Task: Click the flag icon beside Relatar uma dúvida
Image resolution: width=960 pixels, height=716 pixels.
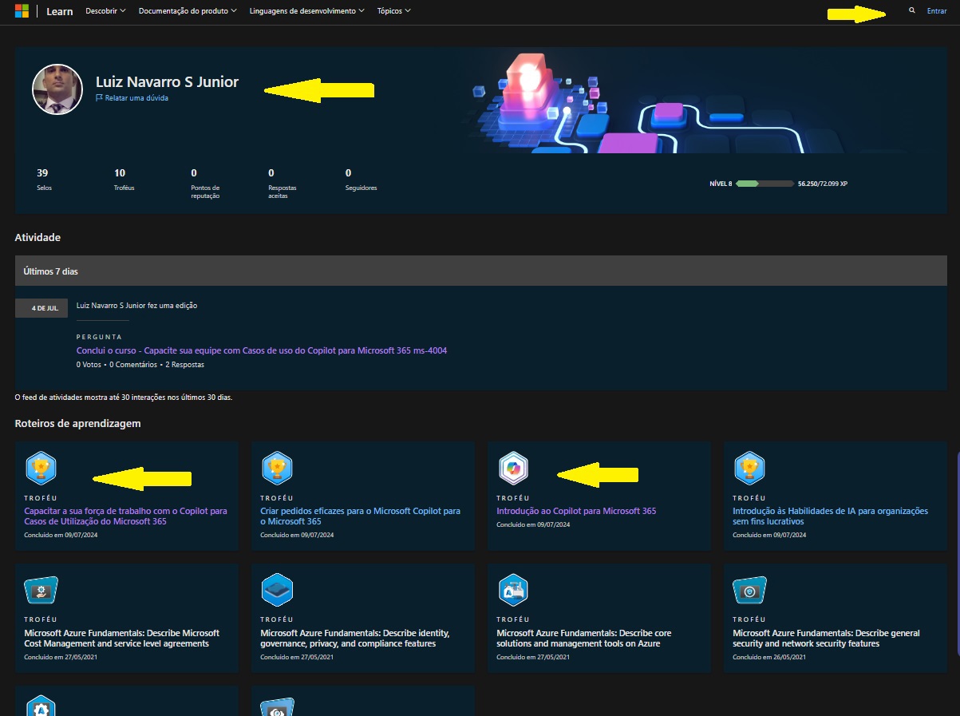Action: pyautogui.click(x=99, y=98)
